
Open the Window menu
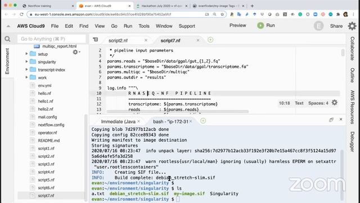tap(164, 26)
